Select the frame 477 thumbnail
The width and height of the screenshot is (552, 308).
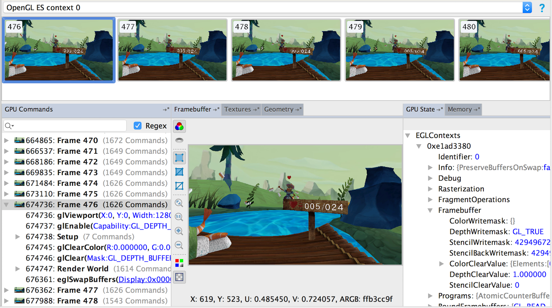point(172,50)
